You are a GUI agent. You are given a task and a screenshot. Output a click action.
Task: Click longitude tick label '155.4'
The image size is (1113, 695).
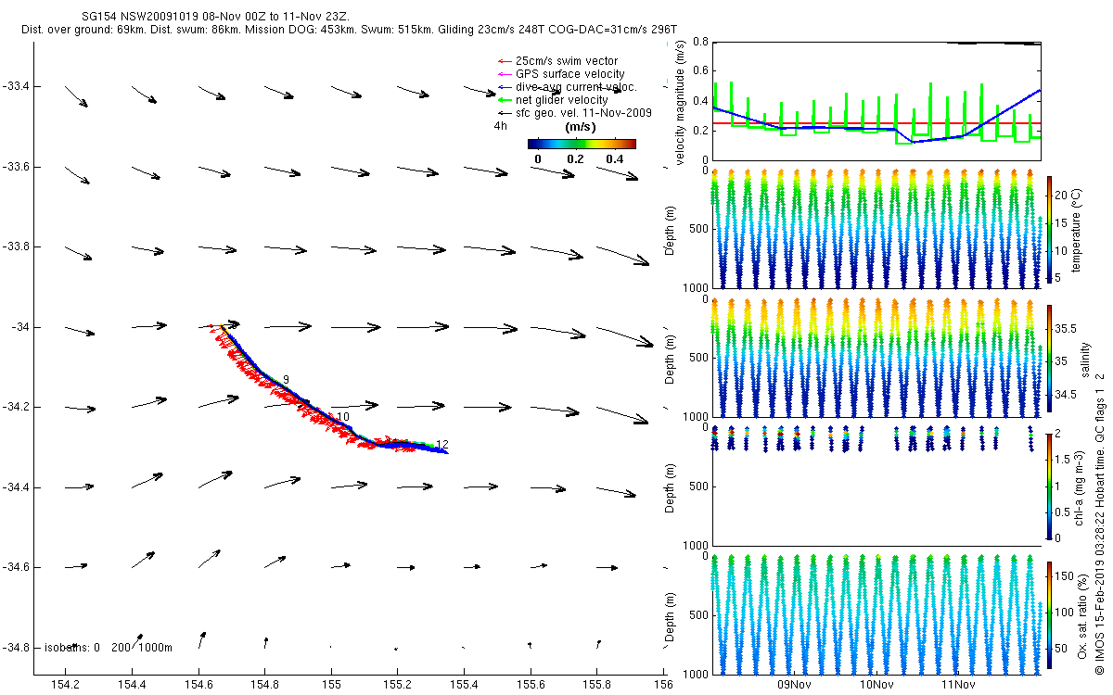(464, 685)
